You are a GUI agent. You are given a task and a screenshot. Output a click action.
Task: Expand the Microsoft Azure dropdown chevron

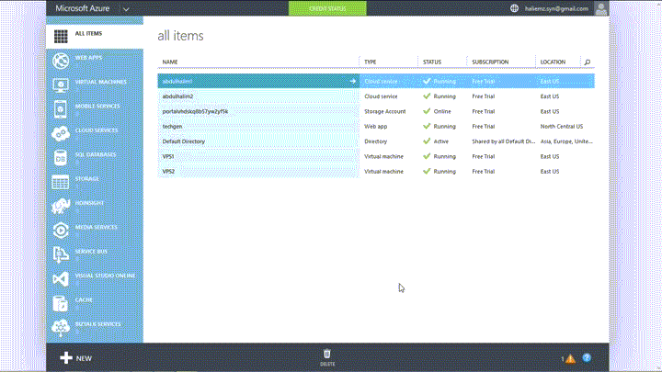tap(126, 9)
